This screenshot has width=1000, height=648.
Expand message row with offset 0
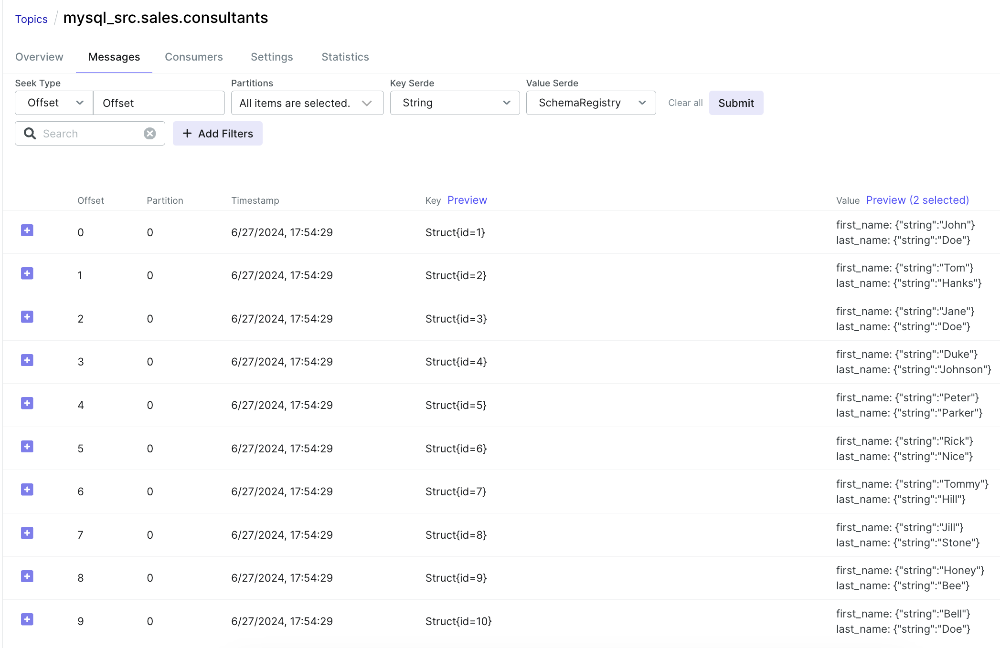click(x=27, y=230)
